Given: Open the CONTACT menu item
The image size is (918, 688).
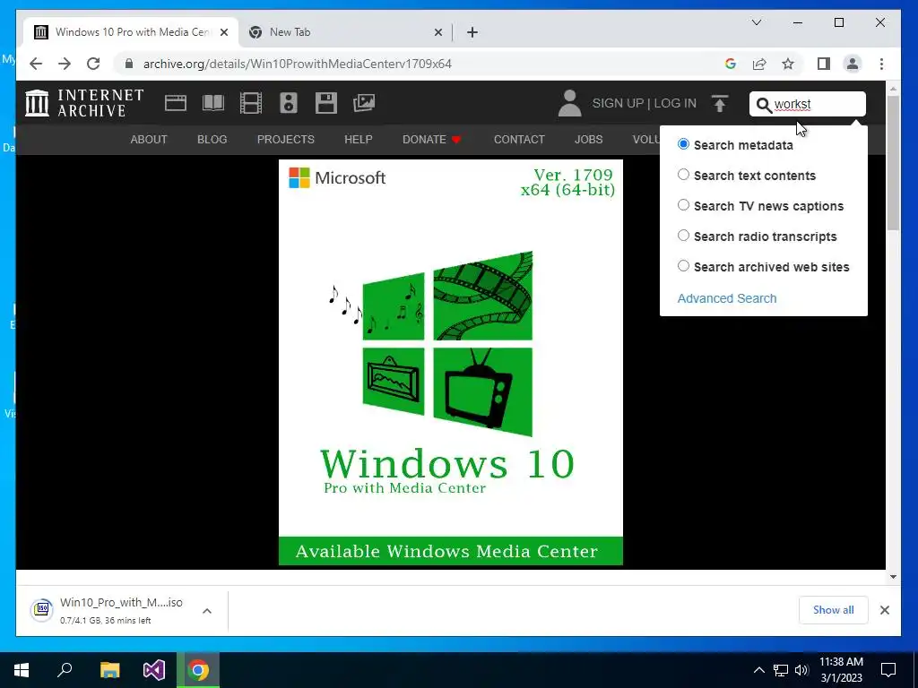Looking at the screenshot, I should coord(519,139).
